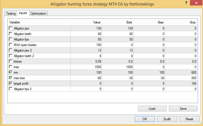Click the Zrušiť cancel button
The image size is (203, 126).
coord(167,119)
